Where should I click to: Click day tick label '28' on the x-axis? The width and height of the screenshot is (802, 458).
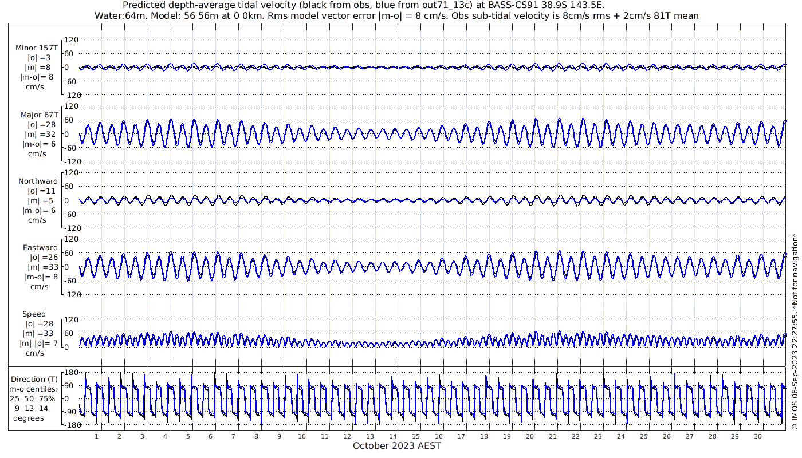pos(712,436)
